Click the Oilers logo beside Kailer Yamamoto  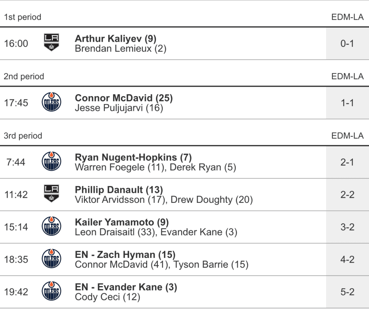tap(52, 226)
